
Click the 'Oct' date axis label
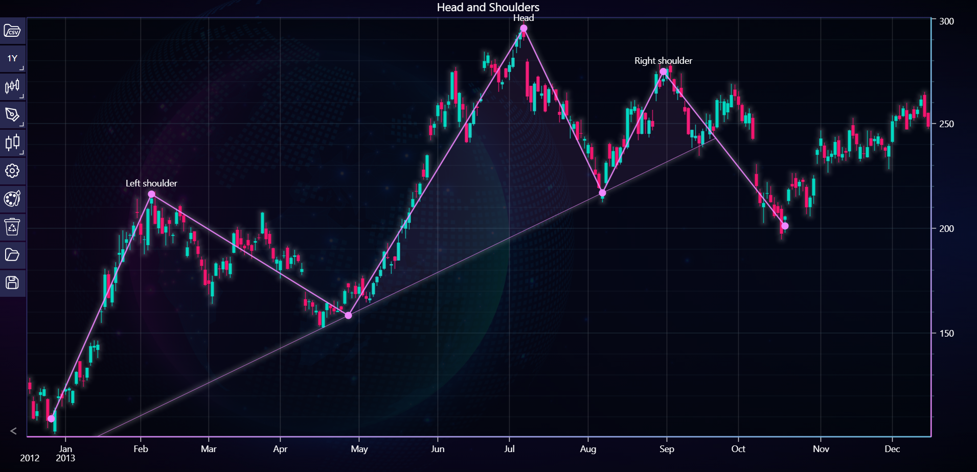pyautogui.click(x=738, y=449)
